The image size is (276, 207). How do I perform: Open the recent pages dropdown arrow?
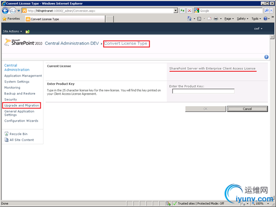[x=18, y=11]
